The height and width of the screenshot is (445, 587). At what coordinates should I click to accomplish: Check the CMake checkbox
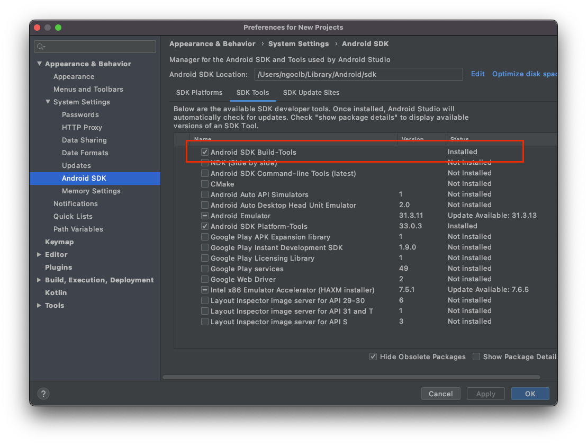pos(205,184)
